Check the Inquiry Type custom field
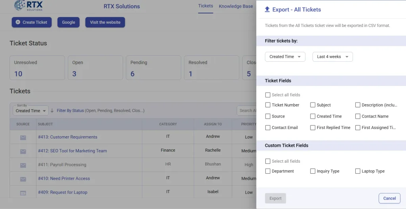Image resolution: width=406 pixels, height=209 pixels. [x=313, y=171]
